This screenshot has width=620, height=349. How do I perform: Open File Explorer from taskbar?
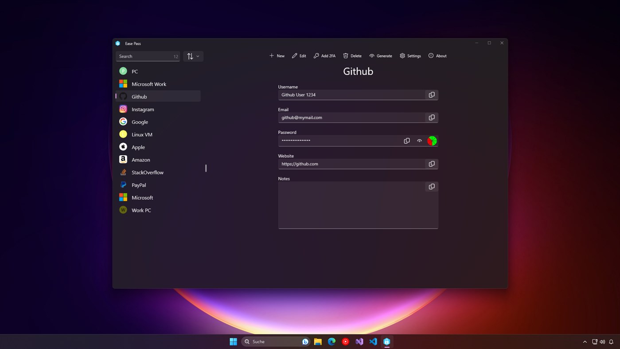(x=318, y=341)
